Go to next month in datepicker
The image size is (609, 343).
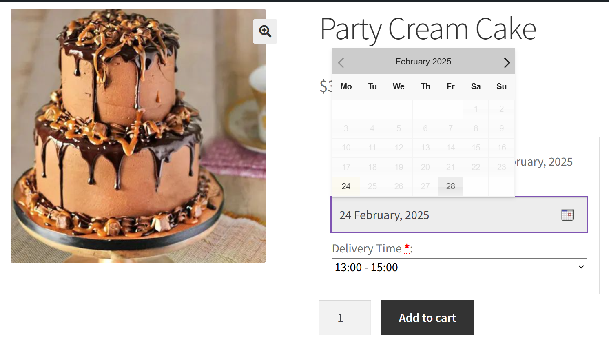(507, 62)
